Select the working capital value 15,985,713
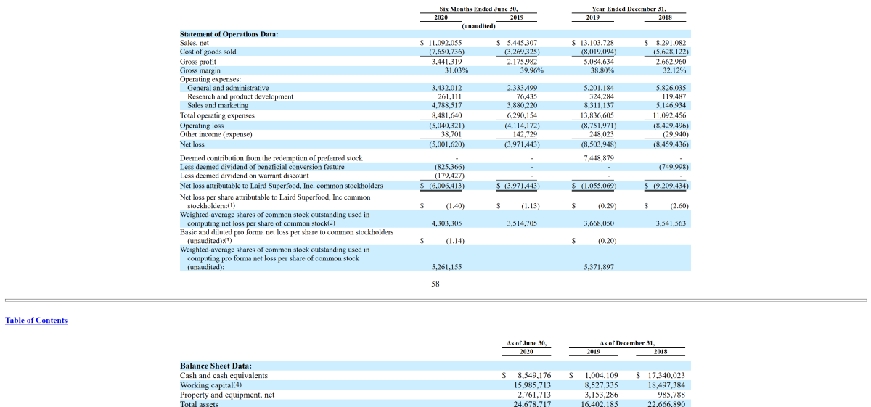871x407 pixels. tap(532, 385)
